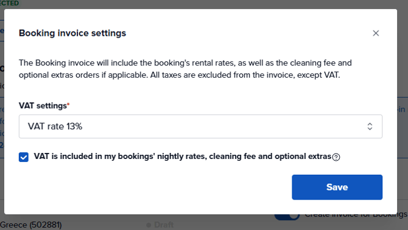Click Create invoice for Bookings label
This screenshot has width=408, height=230.
point(356,215)
